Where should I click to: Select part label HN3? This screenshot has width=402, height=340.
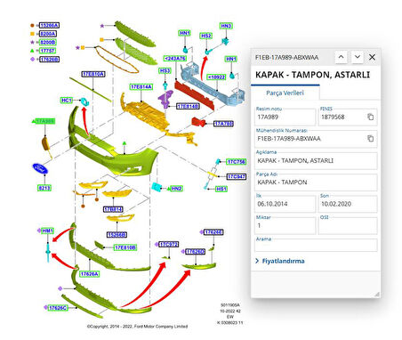(226, 26)
